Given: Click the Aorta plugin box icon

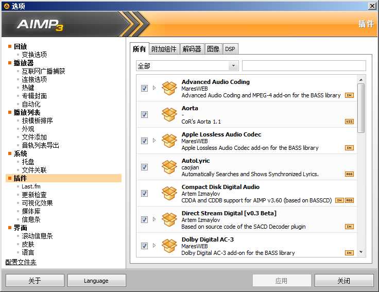Looking at the screenshot, I should click(169, 114).
